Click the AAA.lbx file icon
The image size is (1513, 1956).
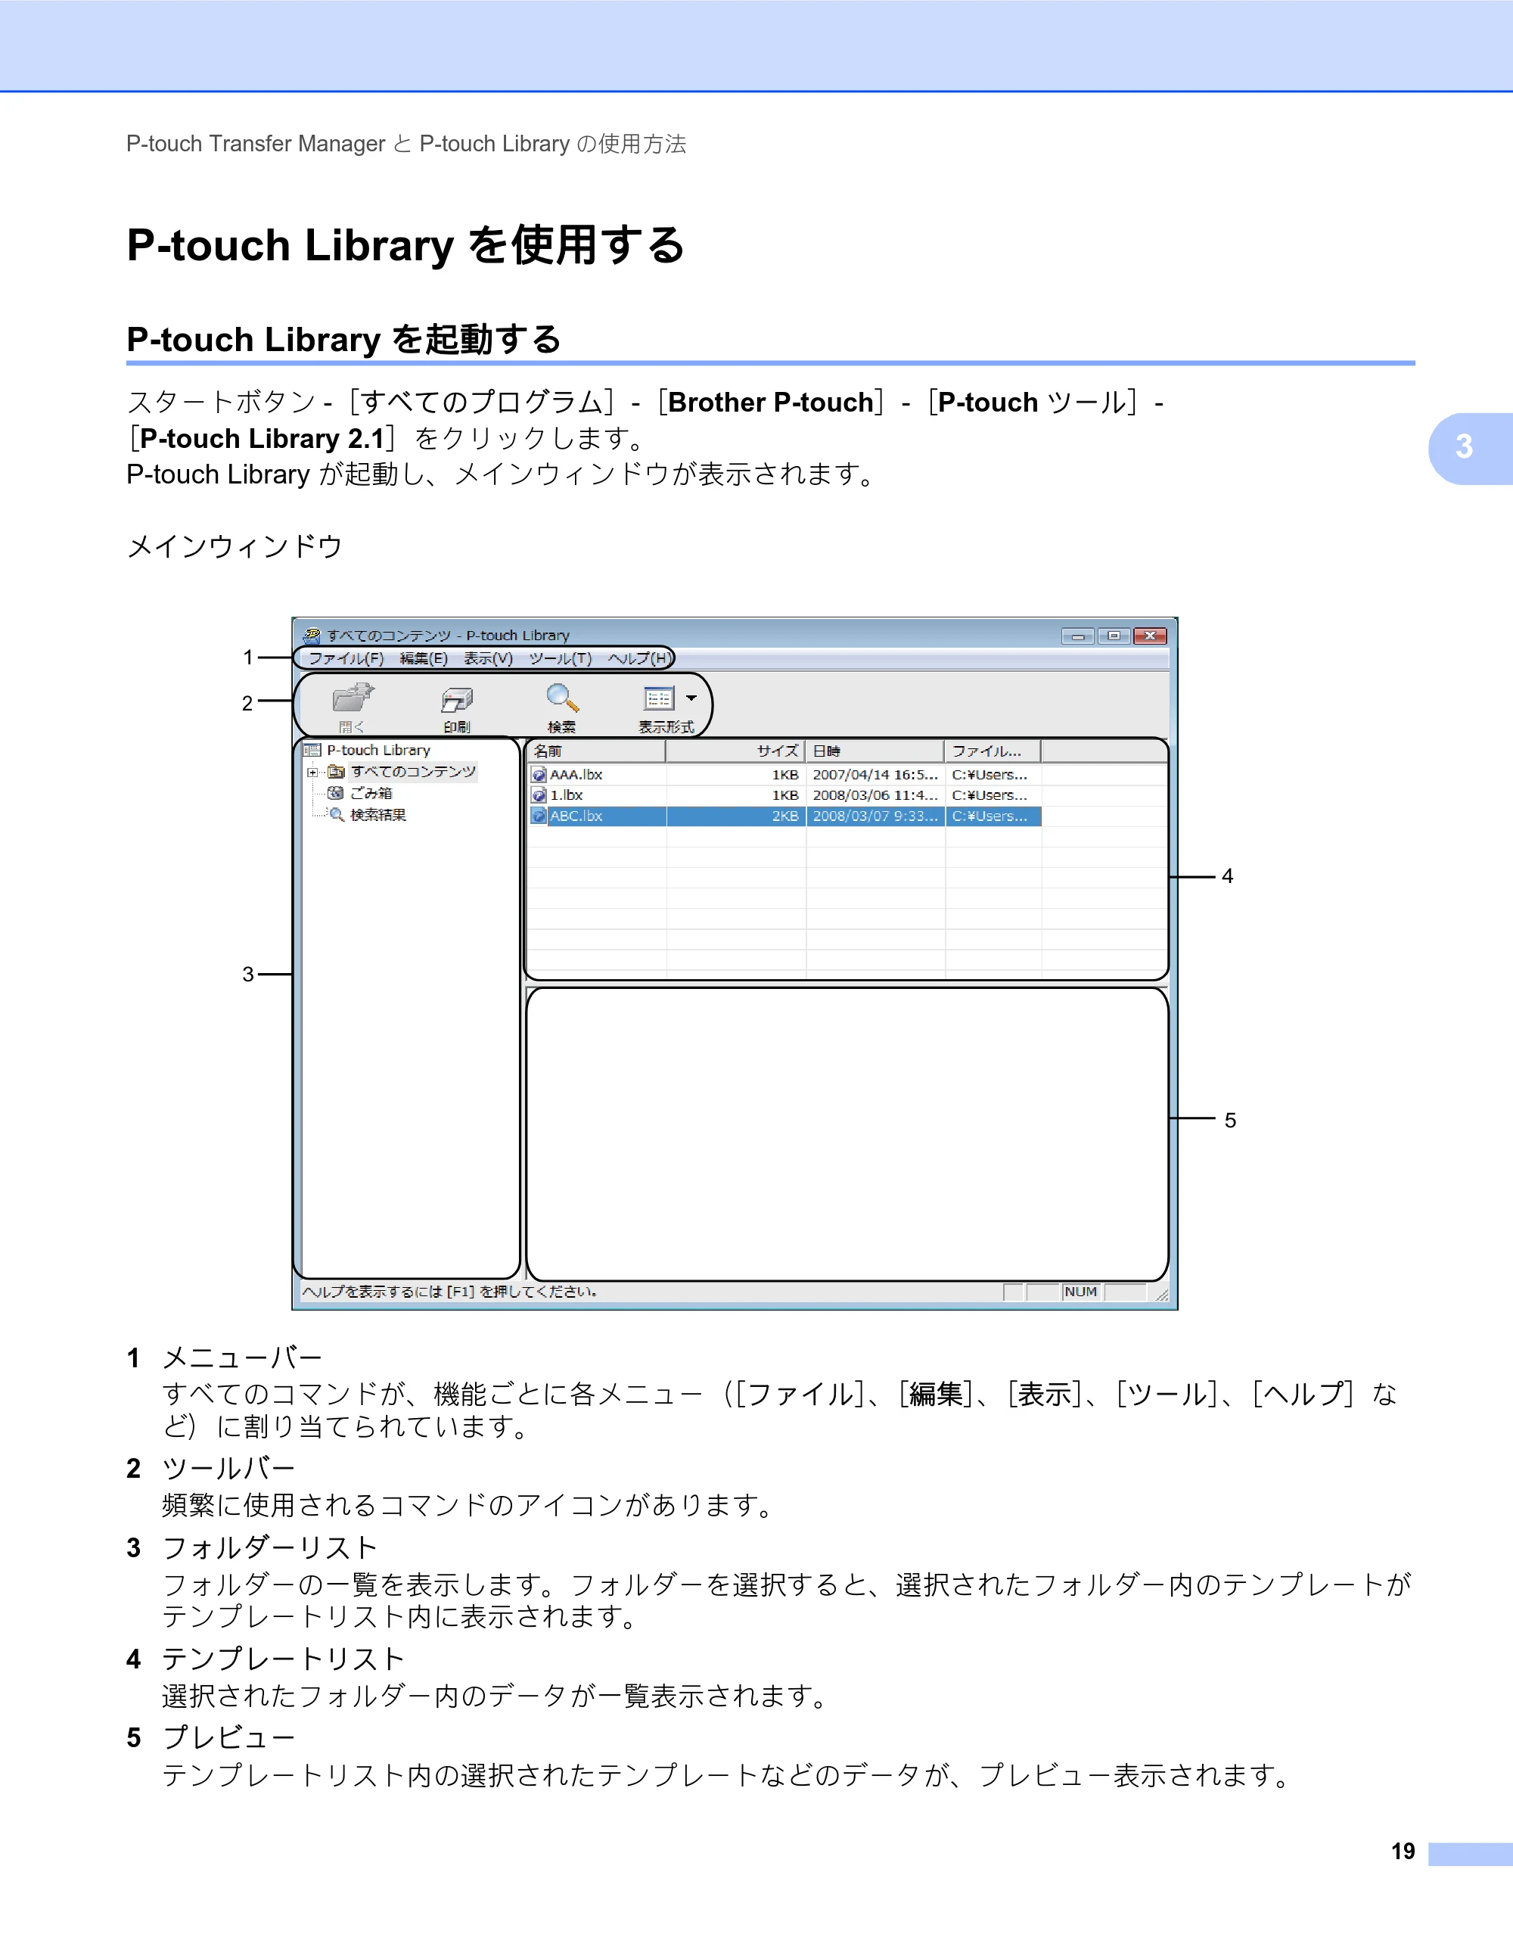click(539, 775)
